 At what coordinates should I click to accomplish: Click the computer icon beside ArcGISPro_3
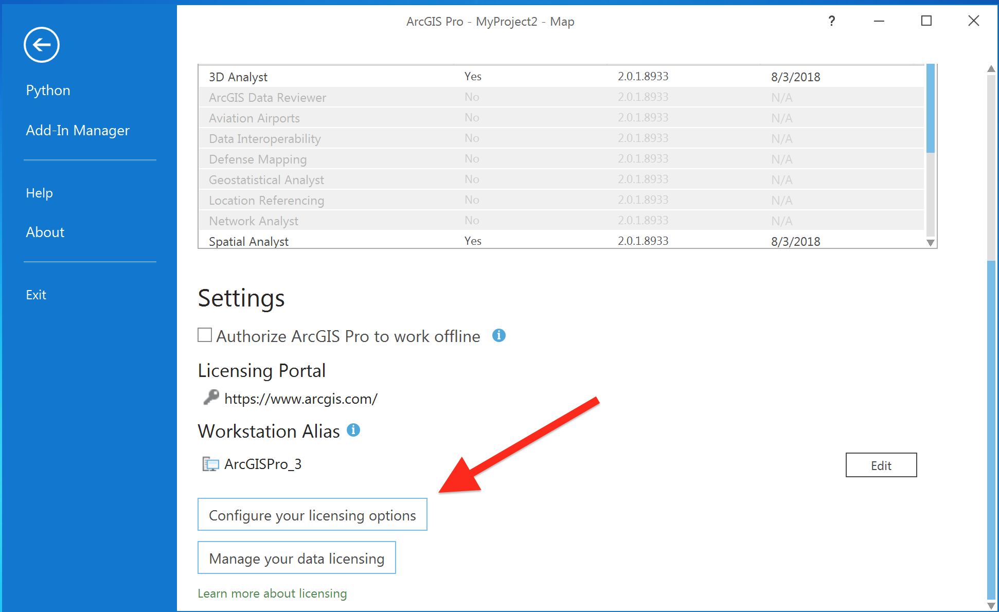click(x=210, y=464)
